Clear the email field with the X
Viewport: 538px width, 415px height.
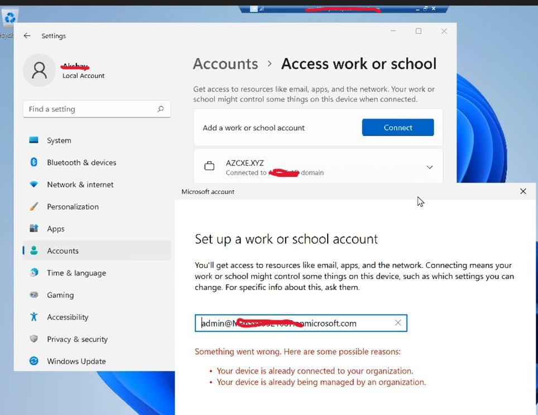(398, 323)
